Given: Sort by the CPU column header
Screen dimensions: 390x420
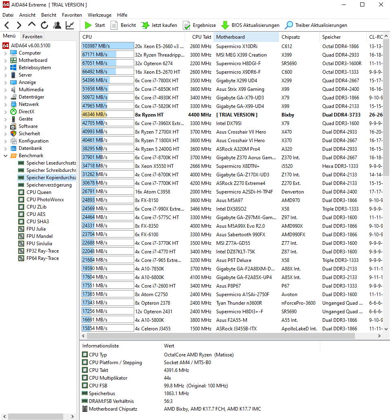Looking at the screenshot, I should pyautogui.click(x=133, y=37).
